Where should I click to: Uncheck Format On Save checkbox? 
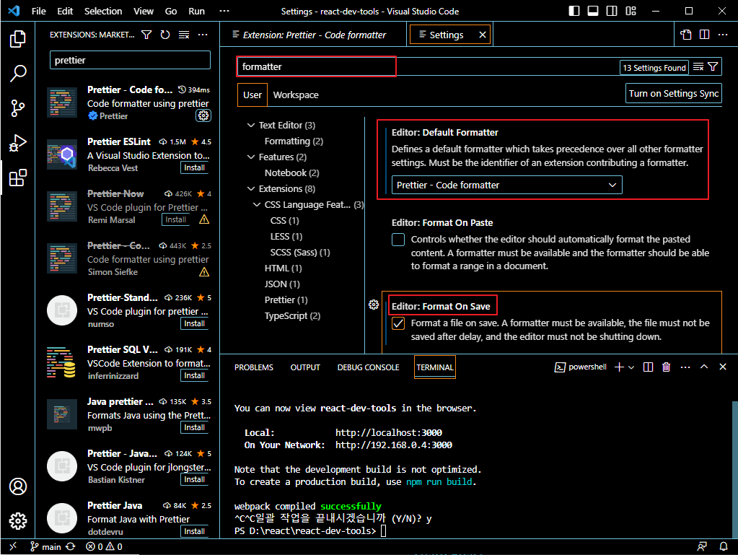[398, 323]
